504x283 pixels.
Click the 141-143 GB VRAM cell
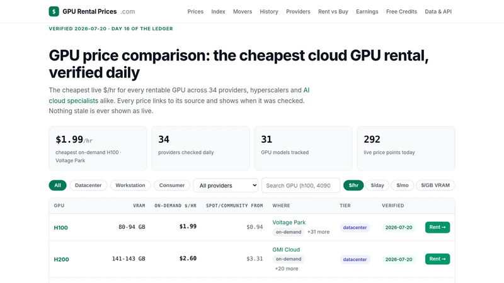tap(129, 258)
